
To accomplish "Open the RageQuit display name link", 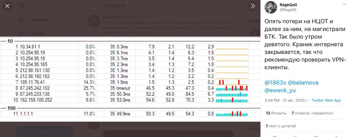I will [288, 5].
